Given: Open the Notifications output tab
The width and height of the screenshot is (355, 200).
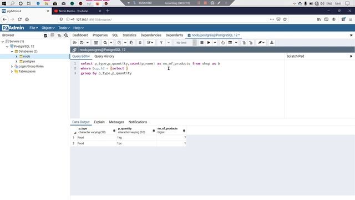Looking at the screenshot, I should (x=138, y=122).
